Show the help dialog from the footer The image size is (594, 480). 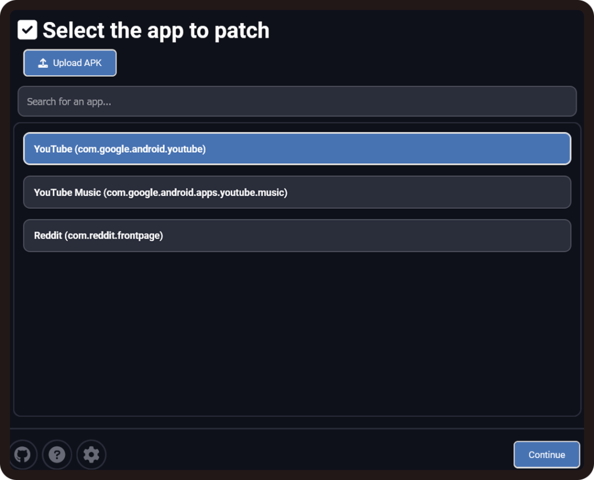(x=57, y=454)
